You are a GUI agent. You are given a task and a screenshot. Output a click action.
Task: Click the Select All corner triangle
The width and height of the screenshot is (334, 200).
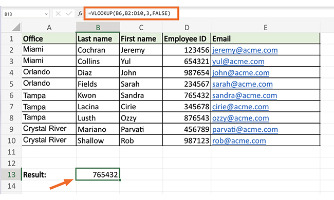point(16,27)
